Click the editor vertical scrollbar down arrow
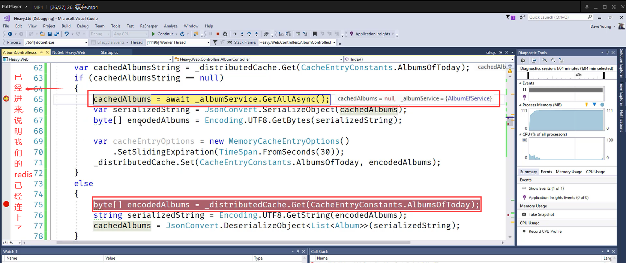Viewport: 626px width, 263px height. (x=510, y=237)
